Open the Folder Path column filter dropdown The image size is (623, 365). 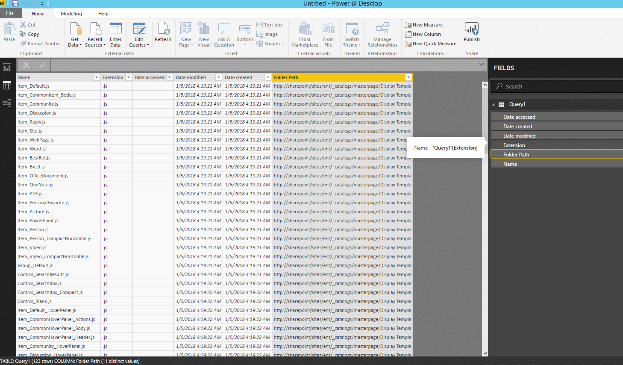408,77
